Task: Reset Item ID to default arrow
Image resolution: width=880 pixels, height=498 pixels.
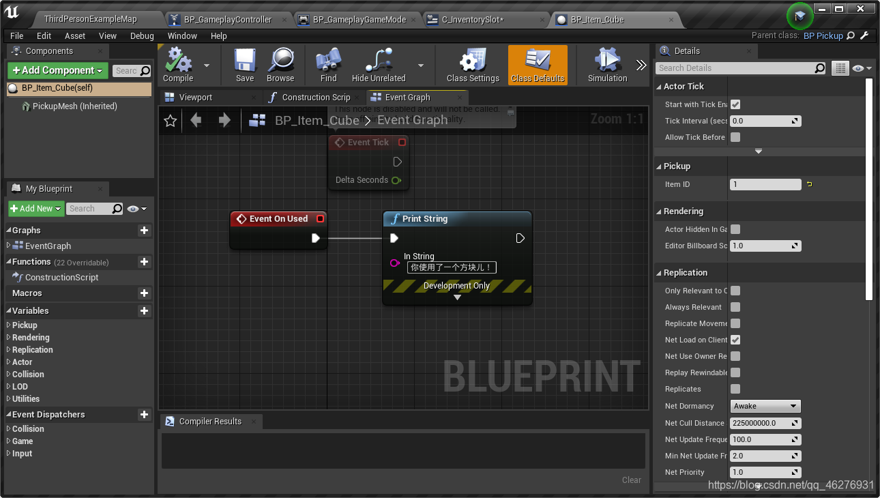Action: pyautogui.click(x=810, y=184)
